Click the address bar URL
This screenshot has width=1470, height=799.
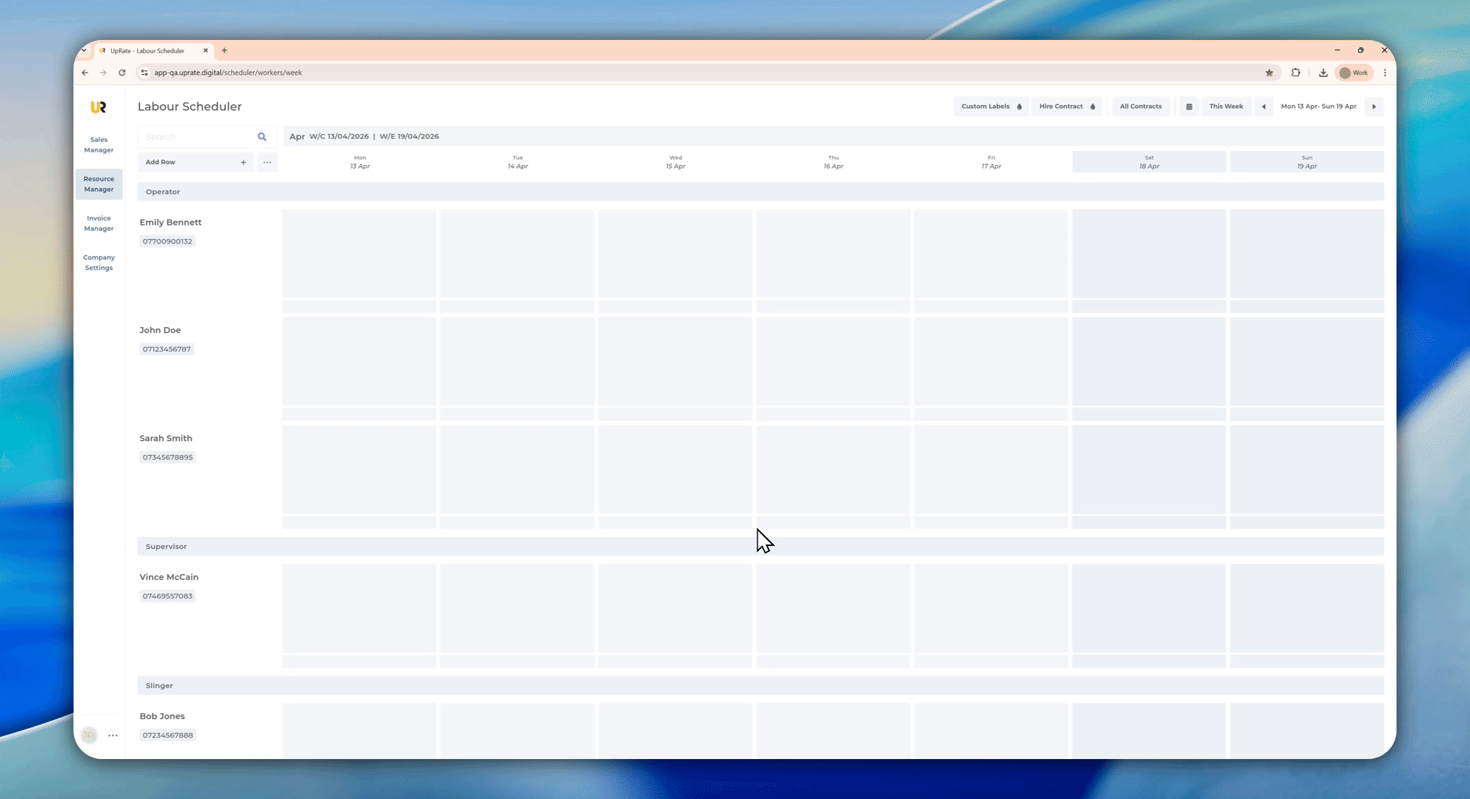click(x=228, y=73)
